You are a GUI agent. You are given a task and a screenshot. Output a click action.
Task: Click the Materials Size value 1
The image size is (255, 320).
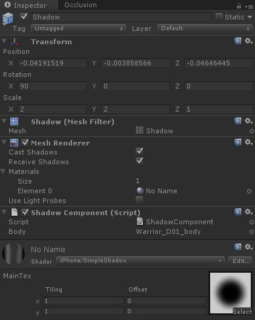tap(137, 181)
